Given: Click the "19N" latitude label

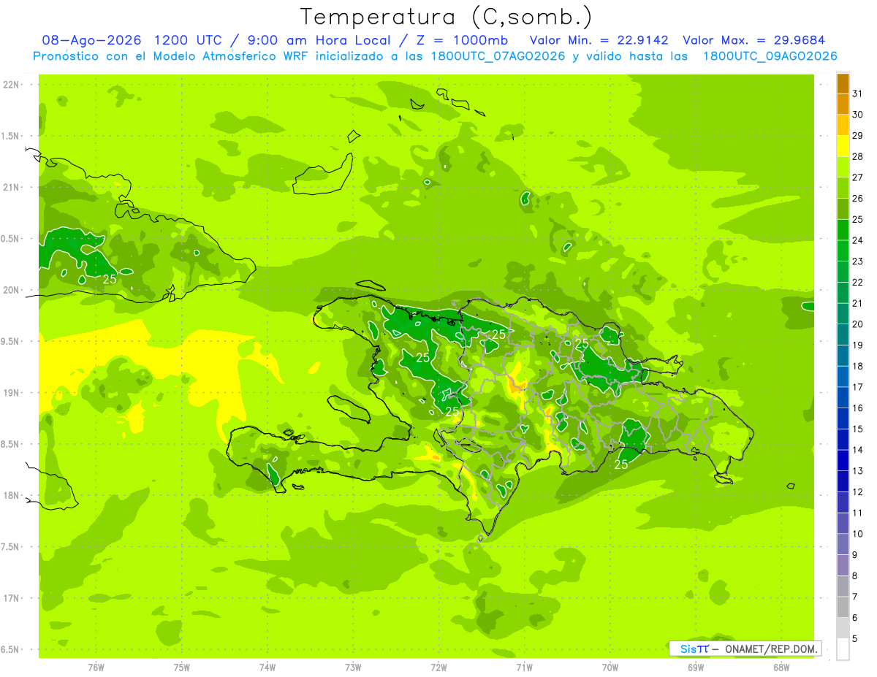Looking at the screenshot, I should tap(11, 392).
